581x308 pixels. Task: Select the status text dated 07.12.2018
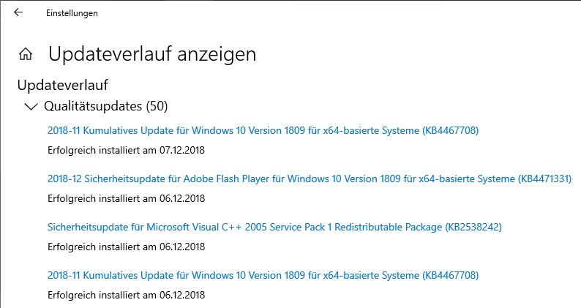tap(126, 150)
